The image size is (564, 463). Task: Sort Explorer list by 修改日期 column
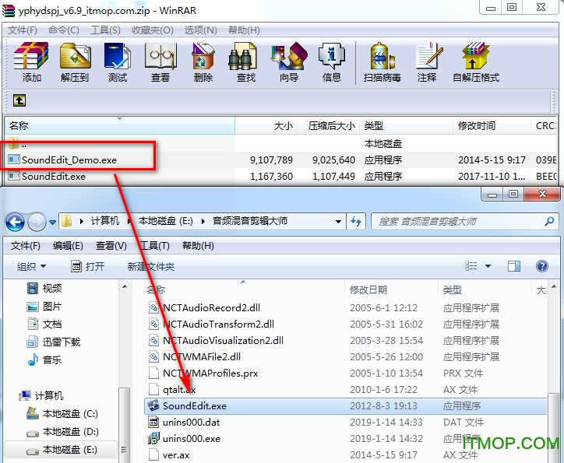[x=391, y=290]
